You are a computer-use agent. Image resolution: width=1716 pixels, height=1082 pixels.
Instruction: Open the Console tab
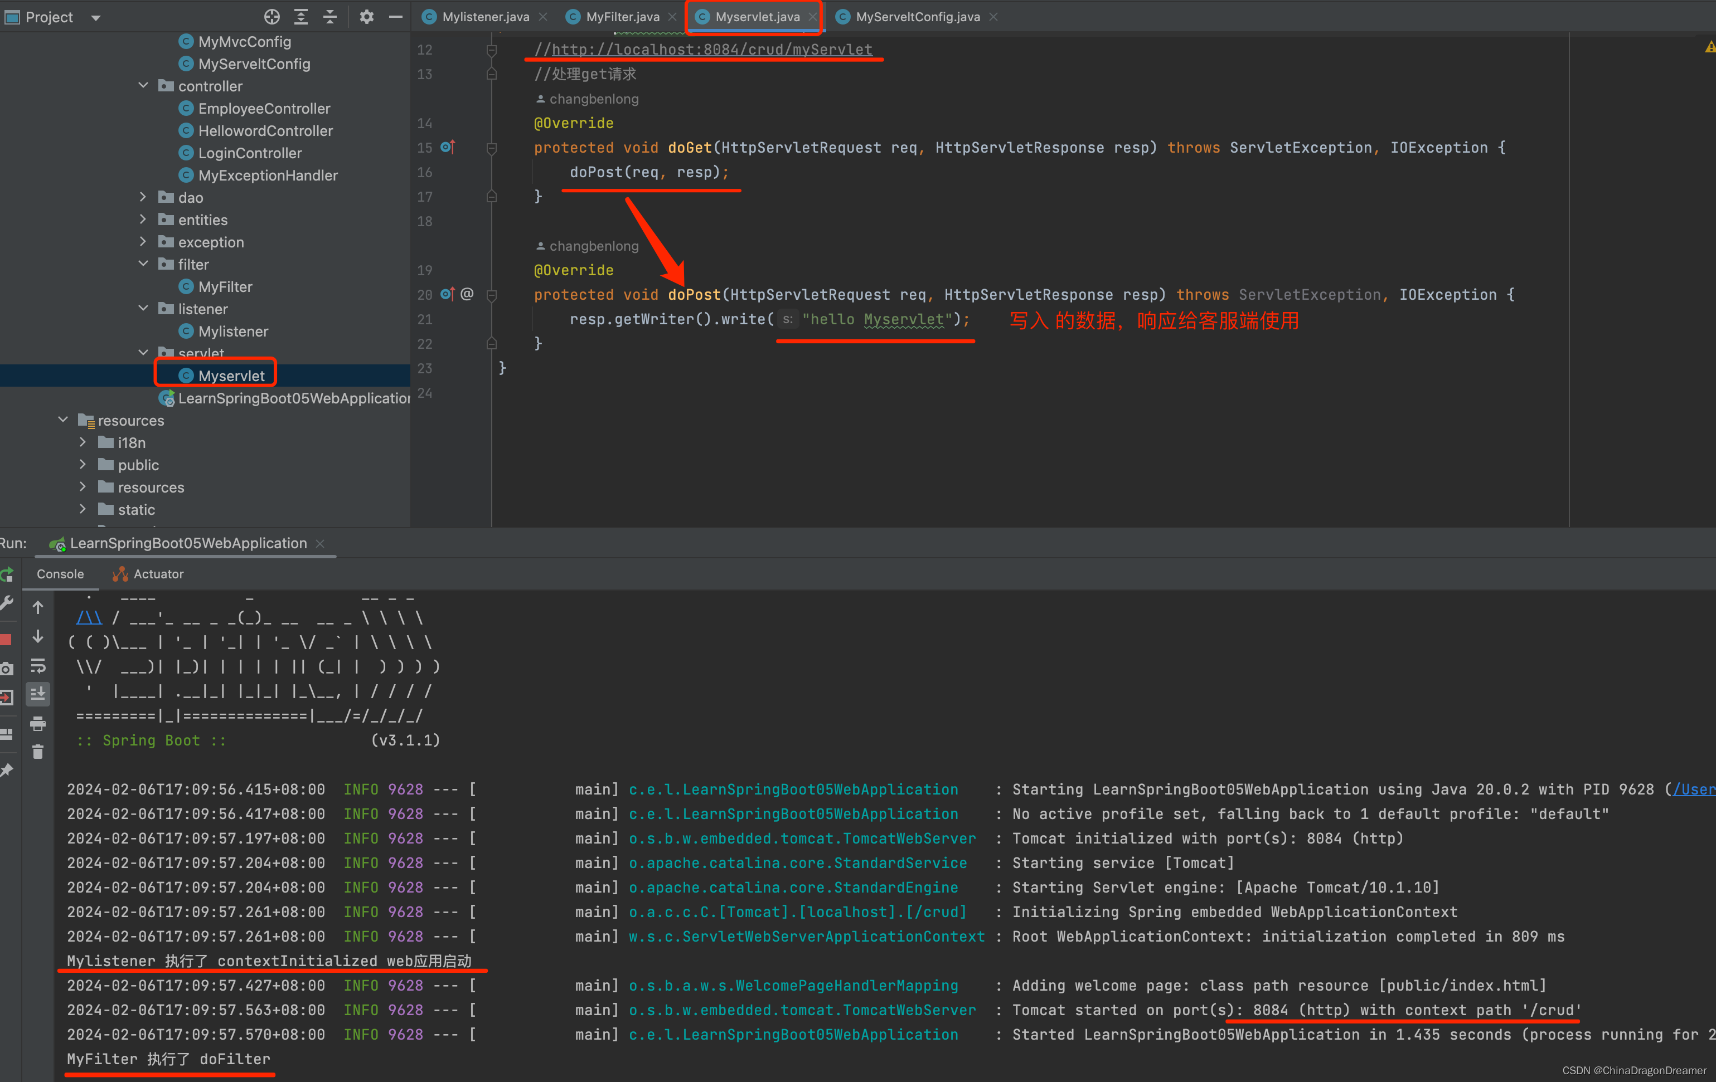pos(61,574)
